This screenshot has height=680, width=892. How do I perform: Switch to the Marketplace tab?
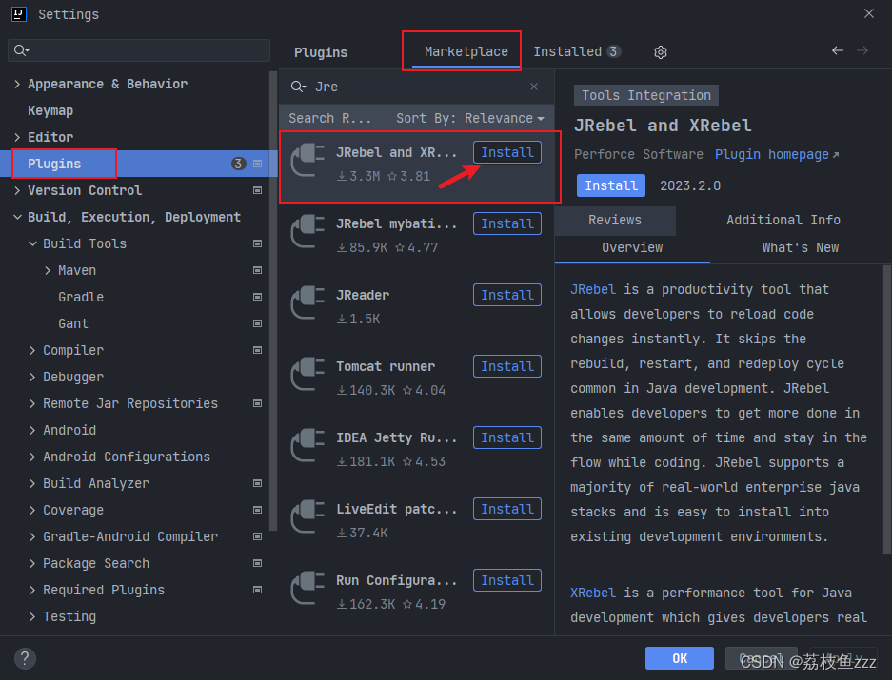pyautogui.click(x=466, y=51)
